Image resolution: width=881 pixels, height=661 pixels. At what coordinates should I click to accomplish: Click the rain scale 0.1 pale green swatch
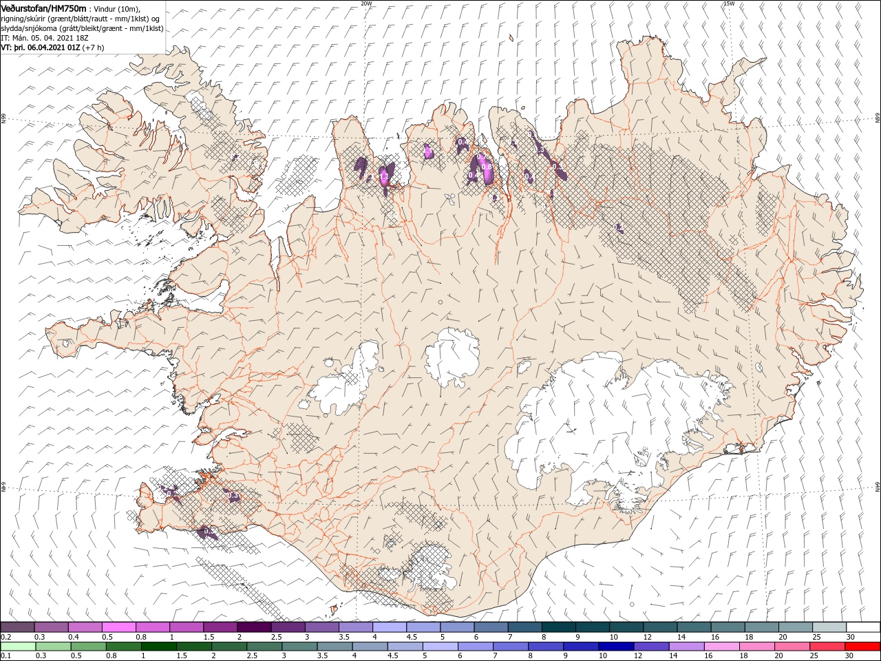click(x=18, y=647)
